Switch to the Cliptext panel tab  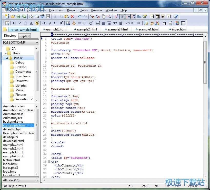click(25, 36)
